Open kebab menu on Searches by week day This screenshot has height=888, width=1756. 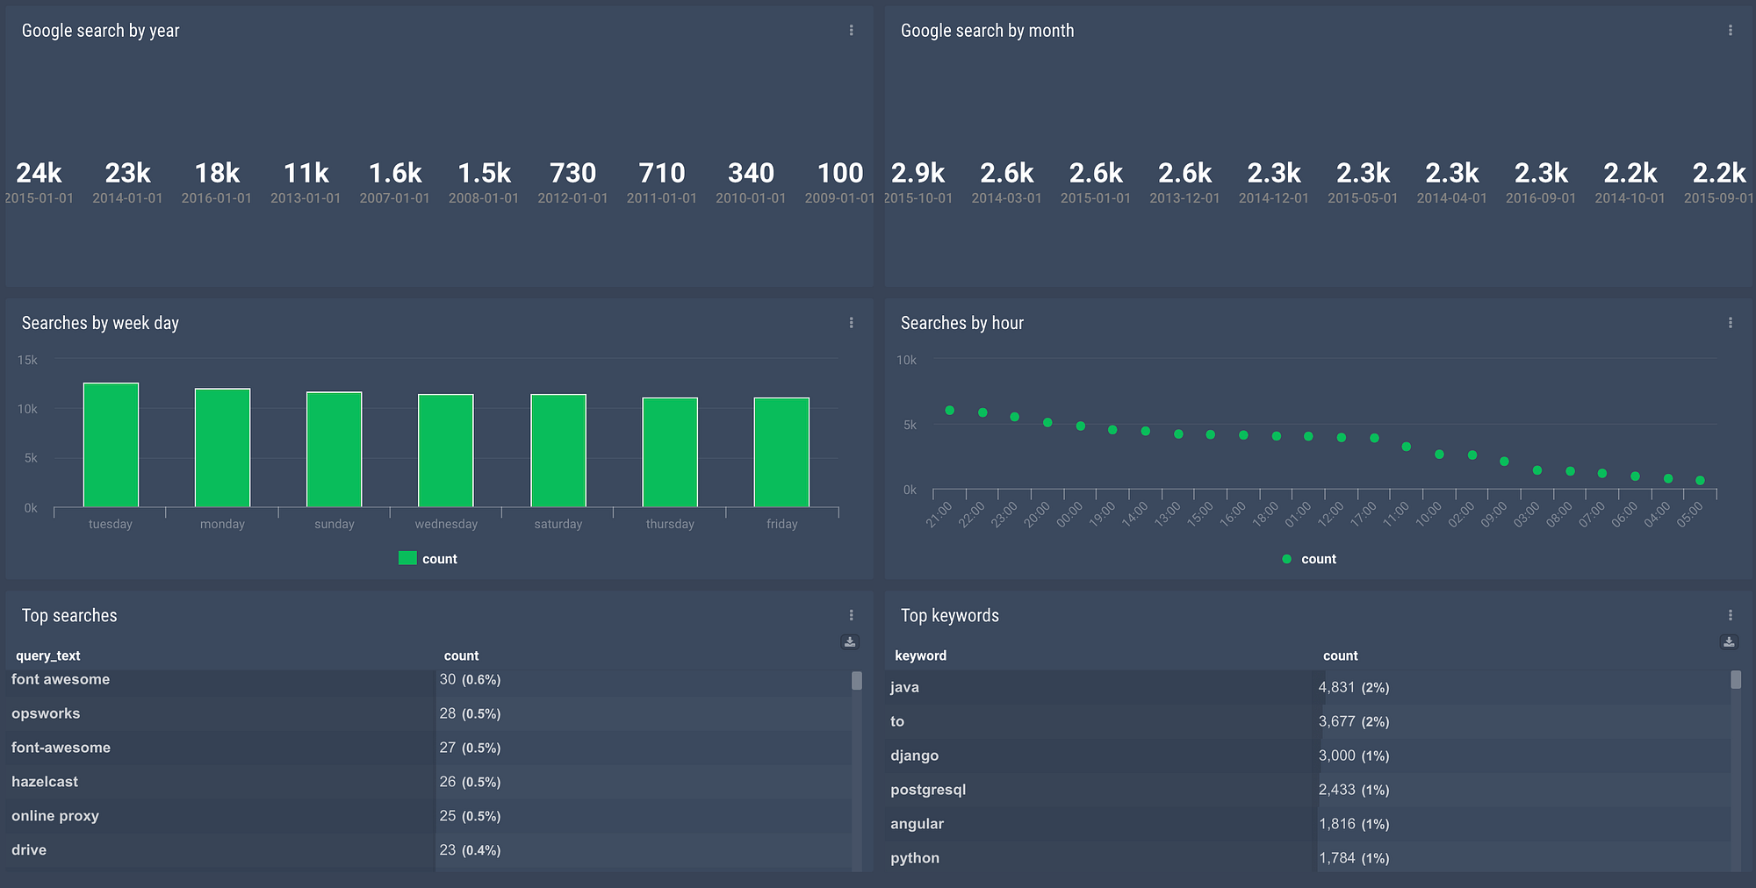coord(851,323)
